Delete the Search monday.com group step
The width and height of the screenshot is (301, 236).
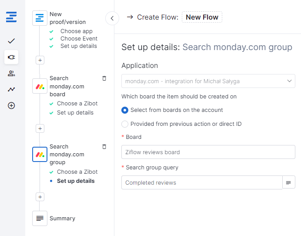pyautogui.click(x=104, y=147)
